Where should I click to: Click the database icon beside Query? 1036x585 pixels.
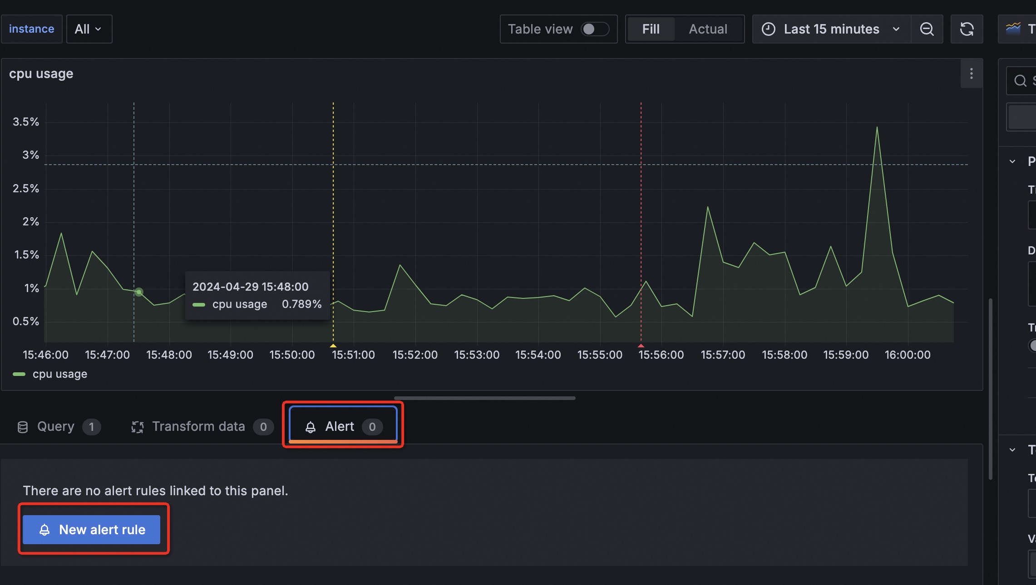[22, 426]
